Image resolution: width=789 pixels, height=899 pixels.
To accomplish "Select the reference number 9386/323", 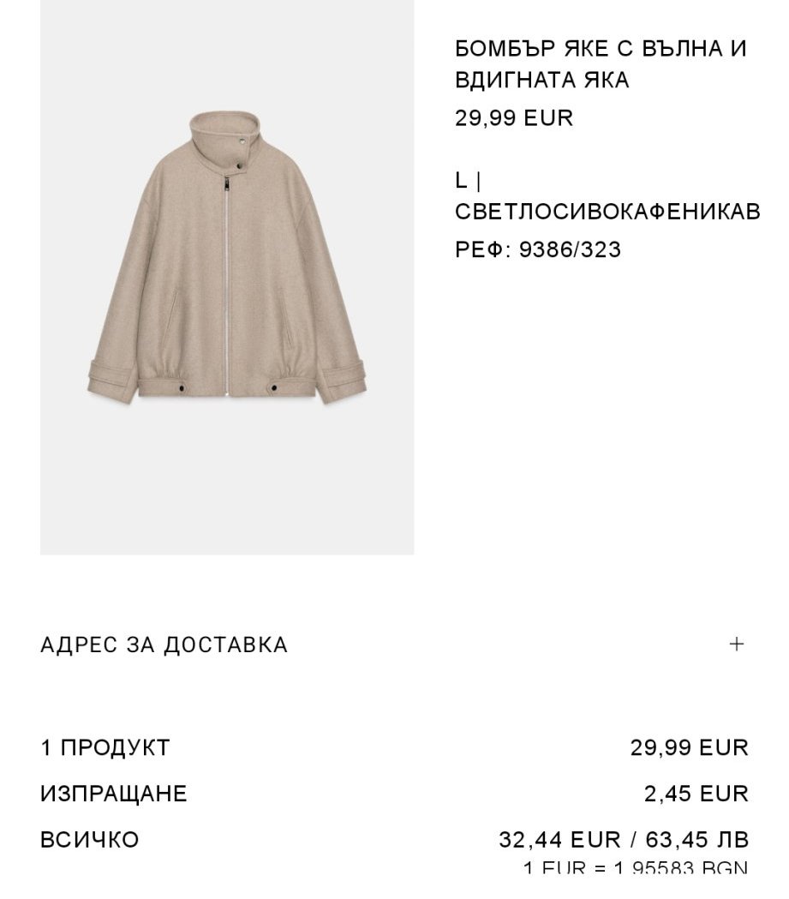I will coord(570,249).
